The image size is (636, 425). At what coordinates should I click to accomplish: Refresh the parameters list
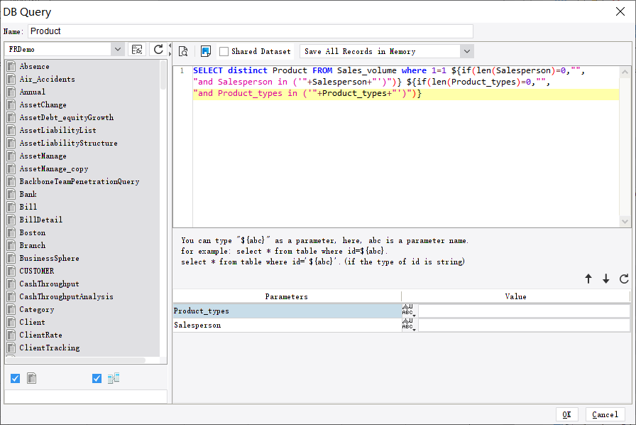coord(623,279)
